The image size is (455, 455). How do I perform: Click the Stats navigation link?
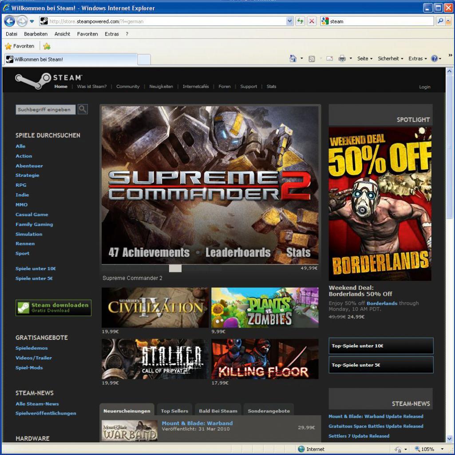[x=271, y=86]
